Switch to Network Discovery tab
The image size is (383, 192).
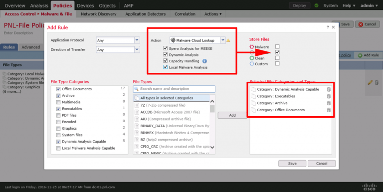click(99, 14)
